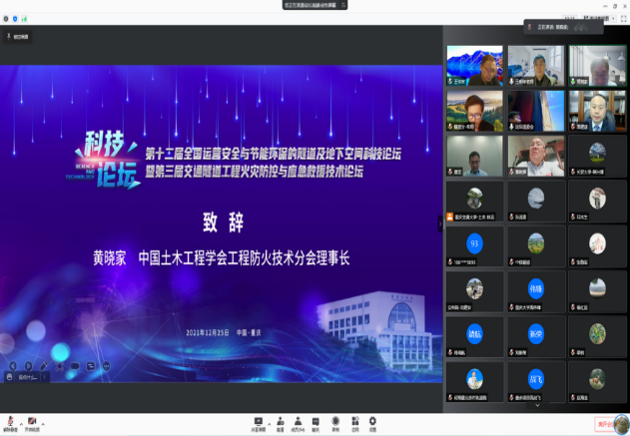Open the Chat panel icon

pos(315,420)
